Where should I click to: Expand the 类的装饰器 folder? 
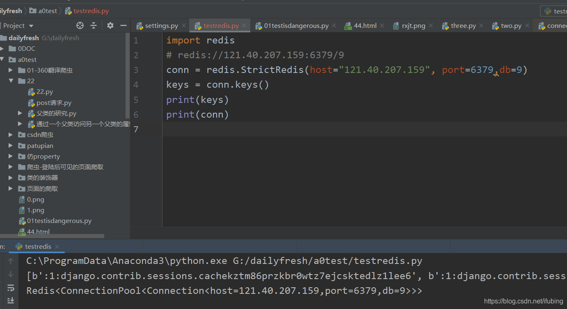[11, 177]
